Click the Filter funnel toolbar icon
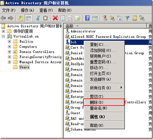 127,18
